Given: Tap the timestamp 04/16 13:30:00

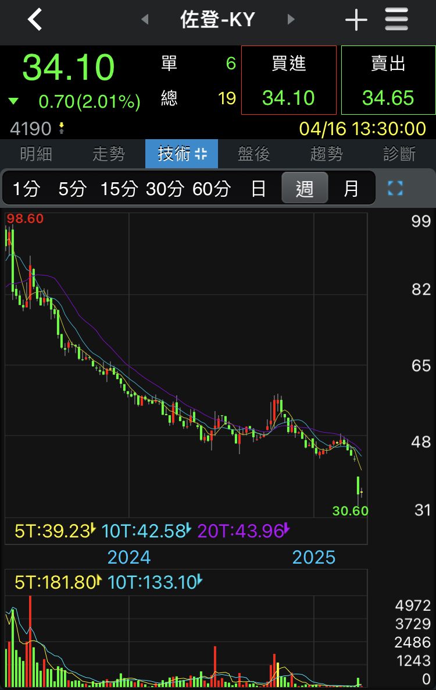Looking at the screenshot, I should click(363, 129).
